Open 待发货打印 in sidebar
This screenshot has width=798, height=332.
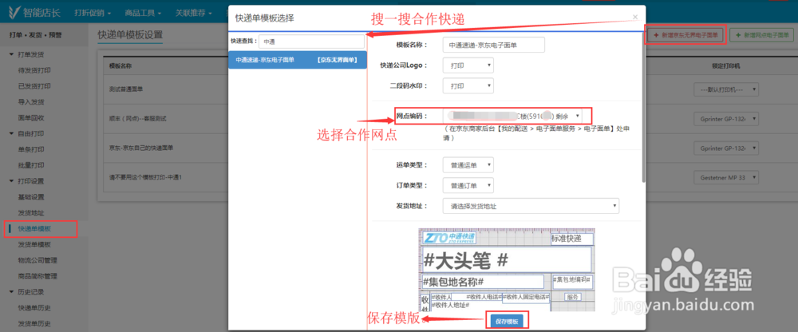[x=34, y=70]
